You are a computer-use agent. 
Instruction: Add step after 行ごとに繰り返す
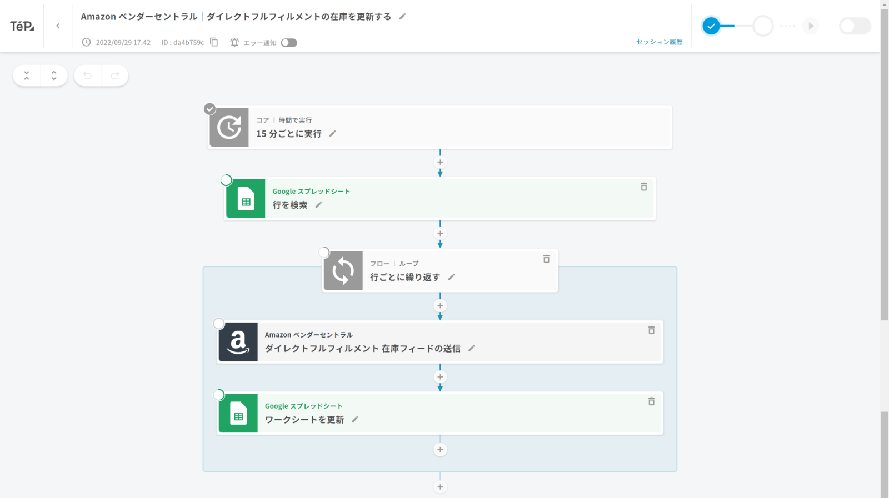[440, 305]
